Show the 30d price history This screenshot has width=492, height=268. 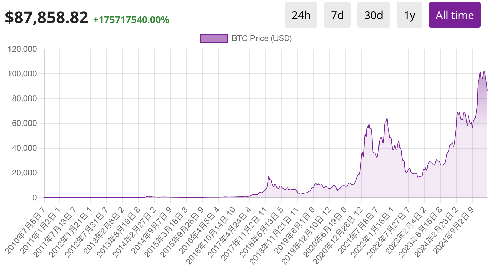(x=373, y=15)
